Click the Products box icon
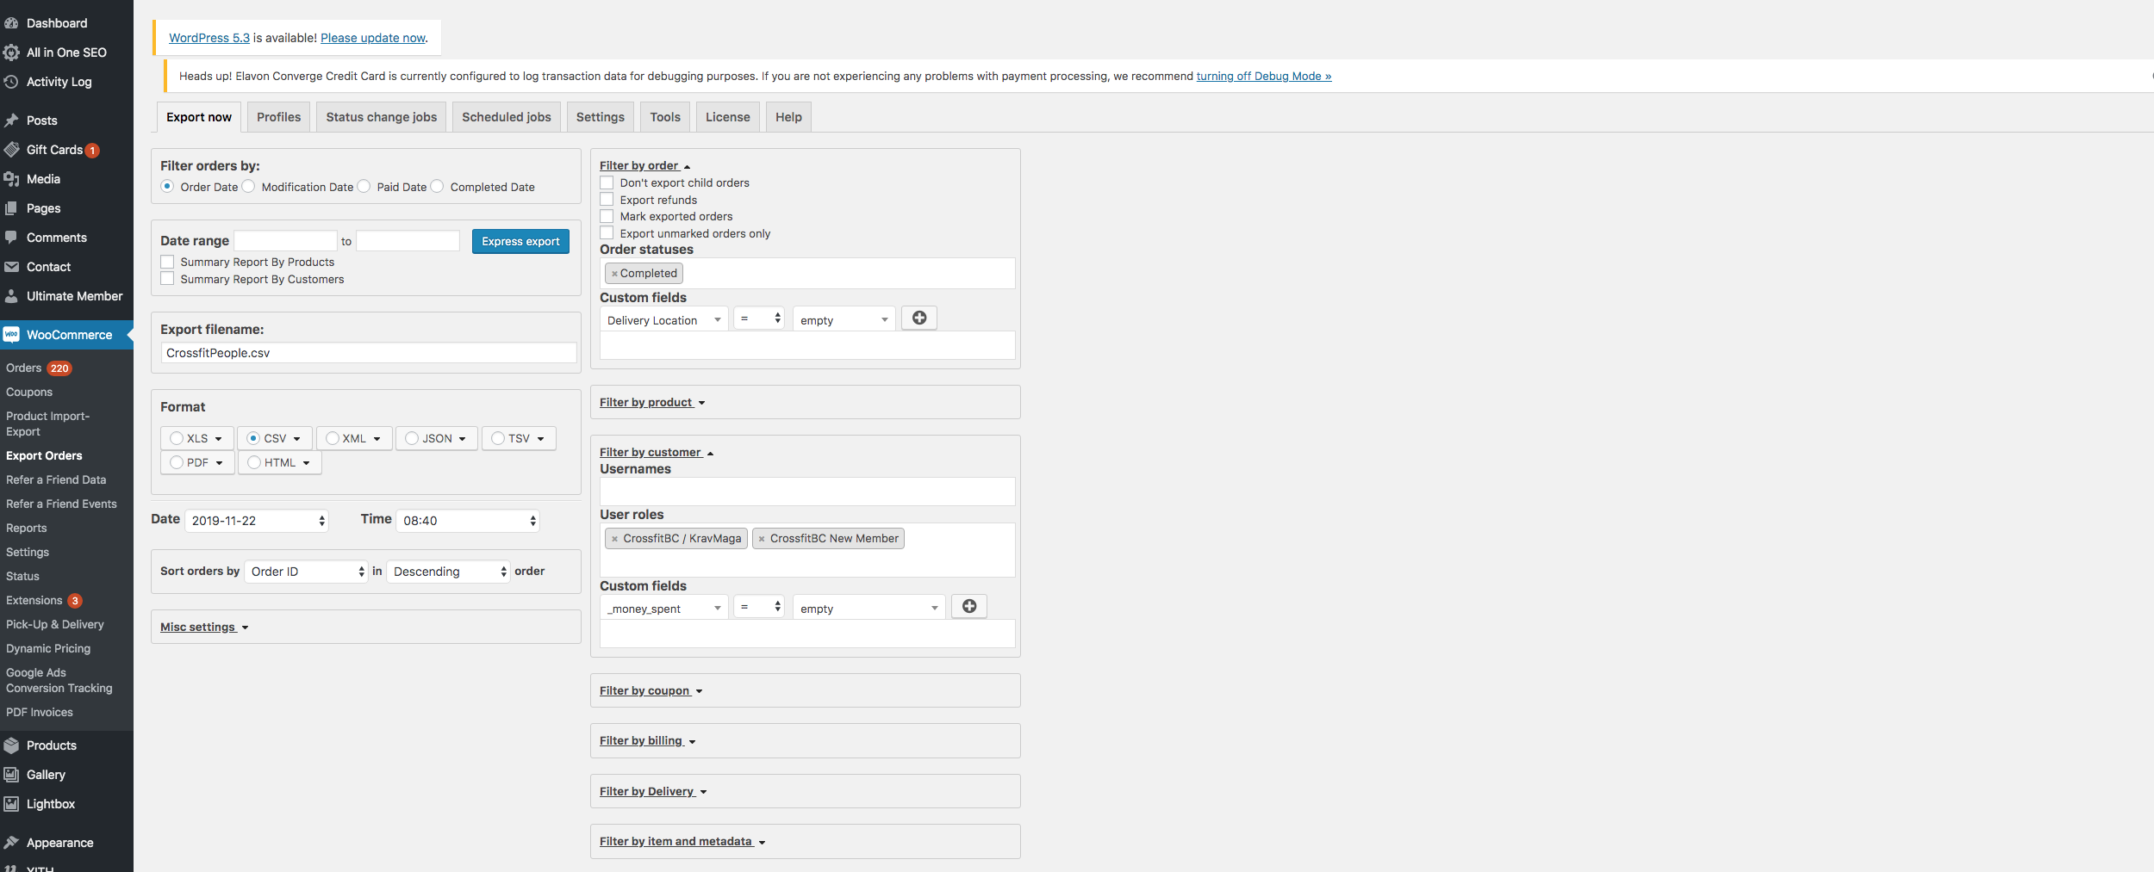 point(11,745)
